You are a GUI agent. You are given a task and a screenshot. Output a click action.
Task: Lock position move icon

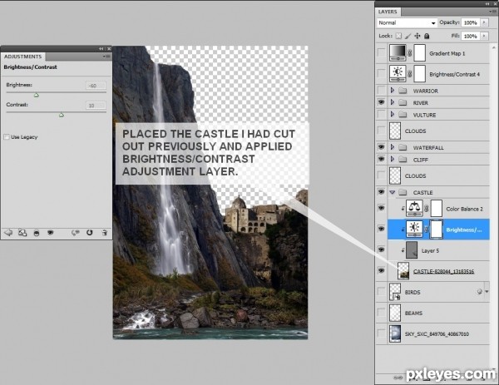click(417, 36)
